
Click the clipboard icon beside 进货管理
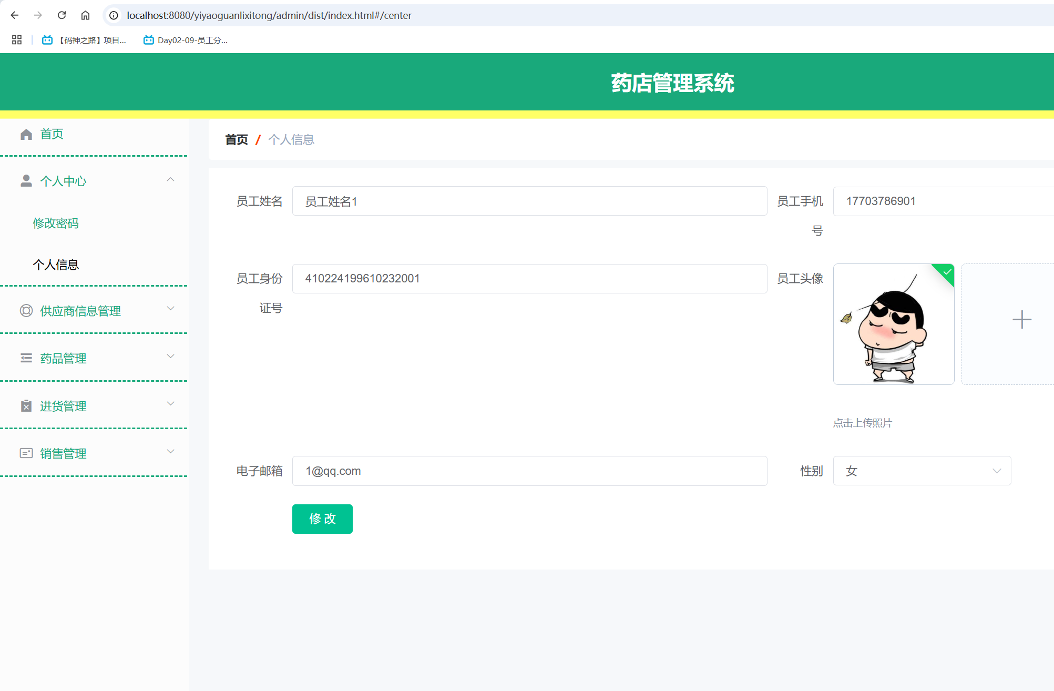tap(26, 405)
